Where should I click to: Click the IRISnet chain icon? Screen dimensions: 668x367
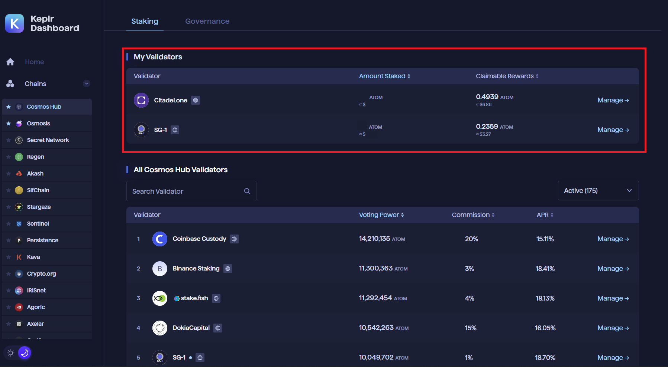coord(19,291)
